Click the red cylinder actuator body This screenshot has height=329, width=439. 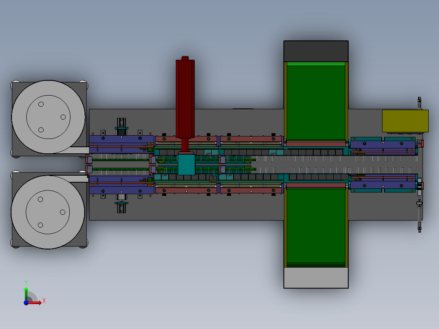[x=185, y=99]
